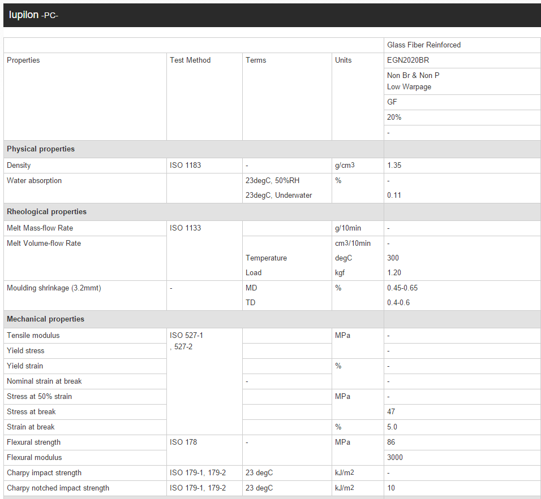Click the 'Stress at 50% strain' row label

pos(40,396)
